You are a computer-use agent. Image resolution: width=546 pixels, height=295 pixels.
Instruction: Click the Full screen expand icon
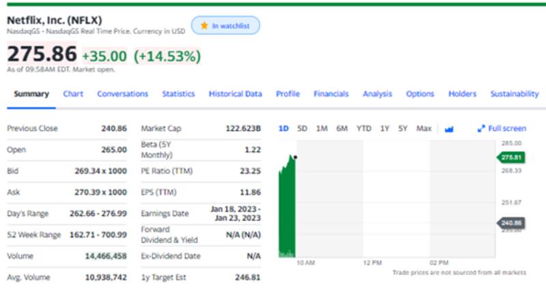(x=480, y=128)
